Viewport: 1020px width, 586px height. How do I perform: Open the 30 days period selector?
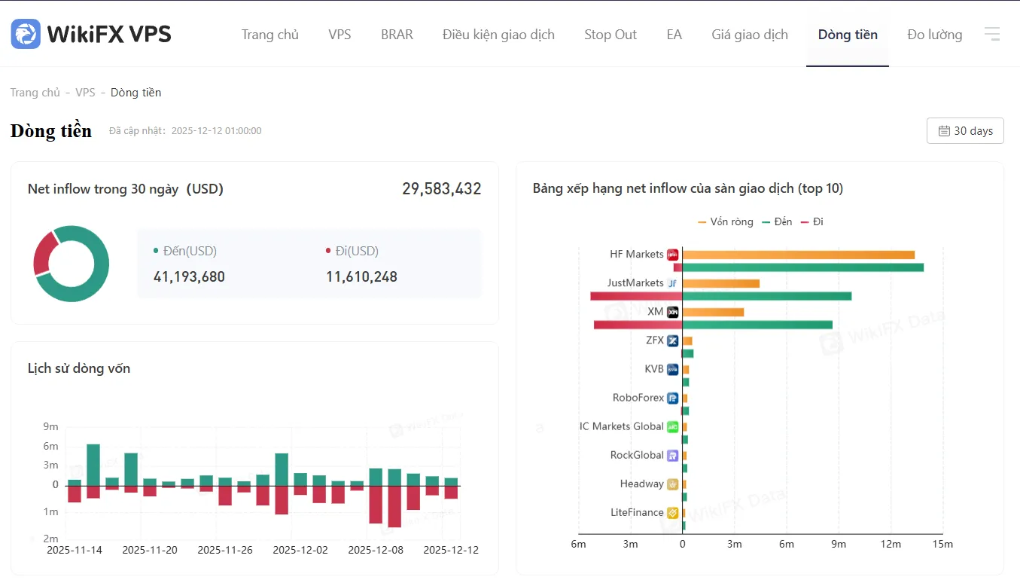pos(965,130)
